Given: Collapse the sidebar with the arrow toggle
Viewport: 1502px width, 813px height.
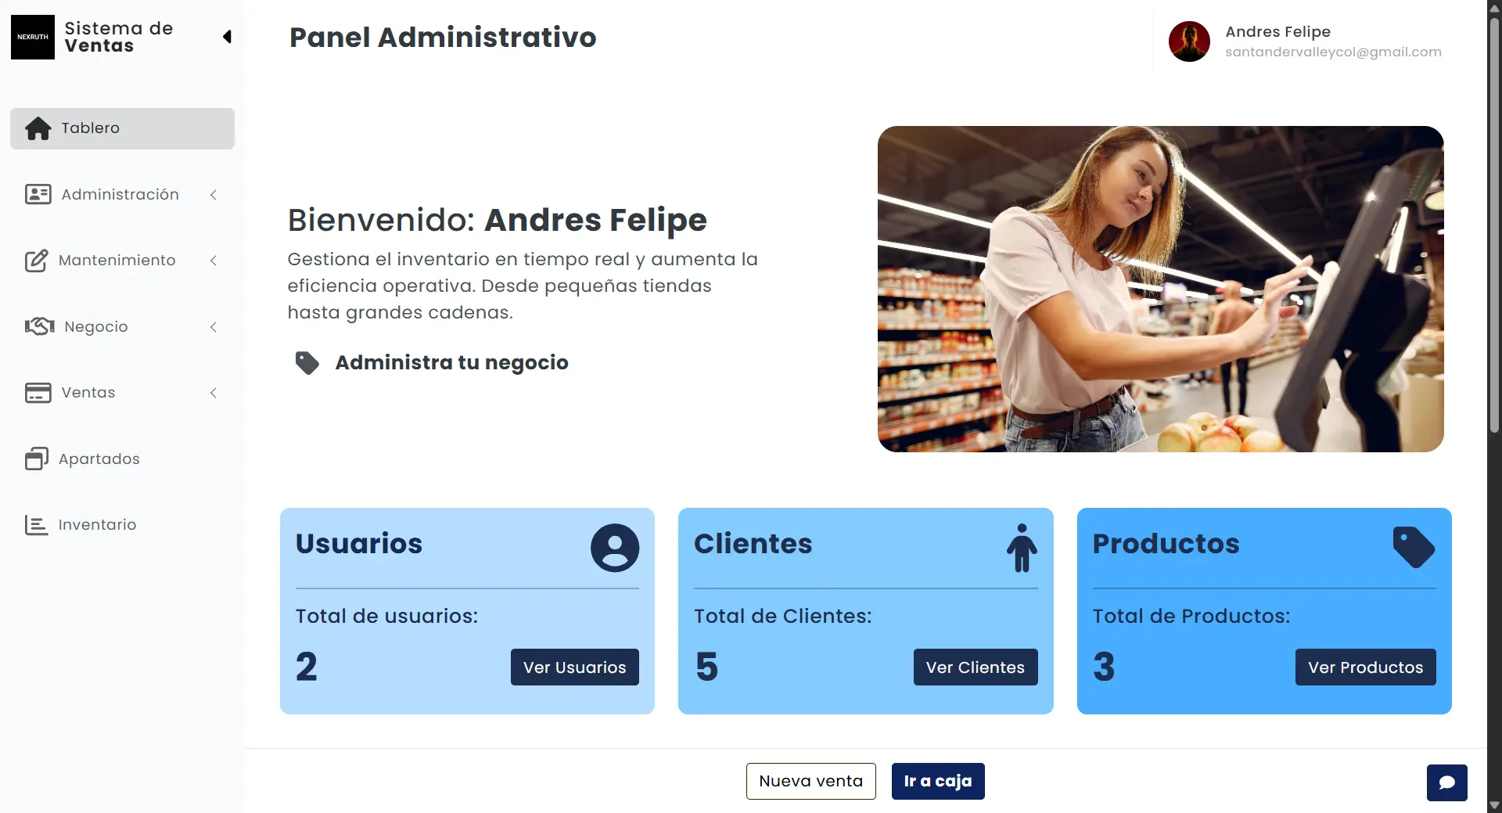Looking at the screenshot, I should (227, 37).
